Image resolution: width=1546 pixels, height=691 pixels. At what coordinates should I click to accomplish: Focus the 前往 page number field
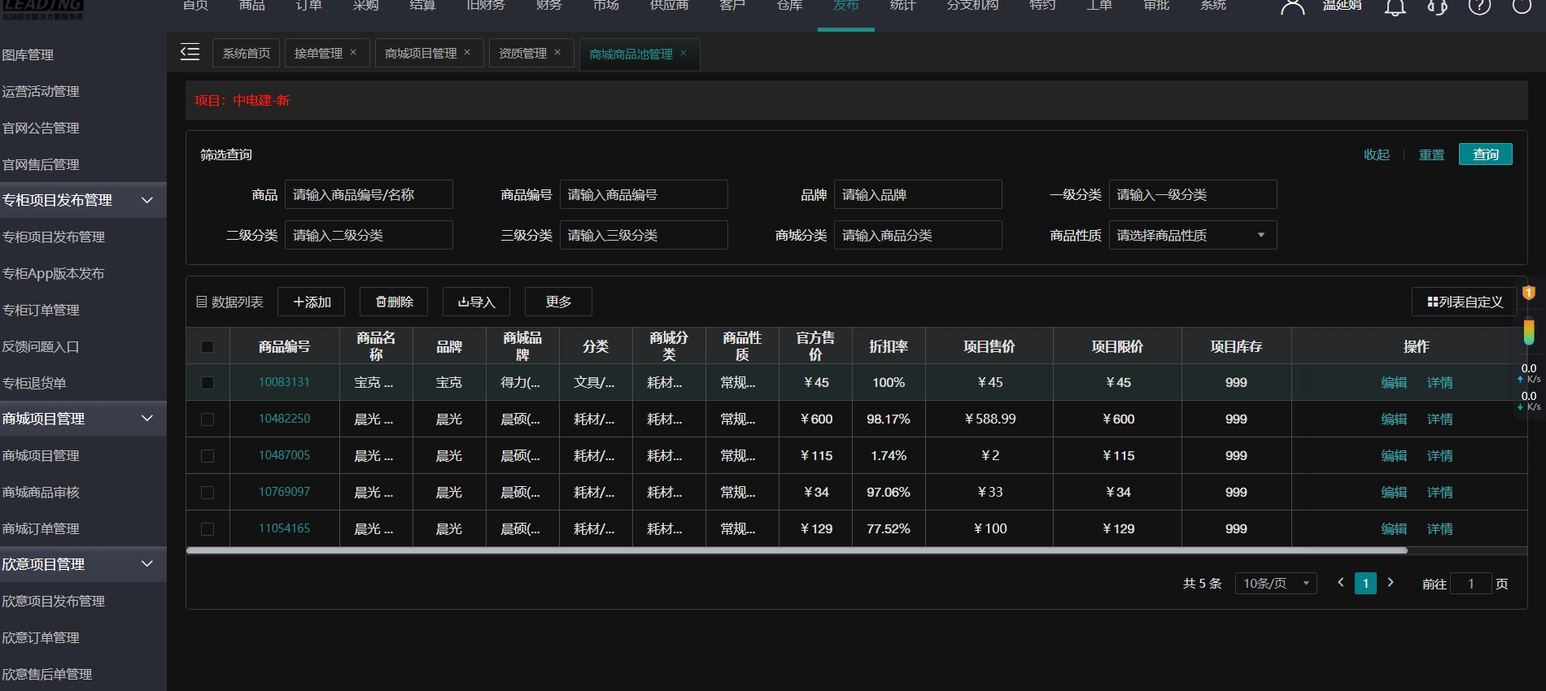[x=1471, y=584]
